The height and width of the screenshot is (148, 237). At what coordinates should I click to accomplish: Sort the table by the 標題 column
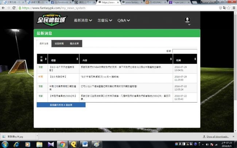point(63,59)
